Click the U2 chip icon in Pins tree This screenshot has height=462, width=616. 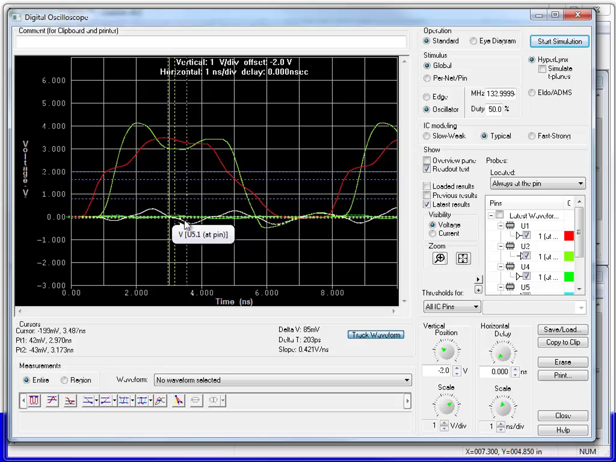(510, 246)
